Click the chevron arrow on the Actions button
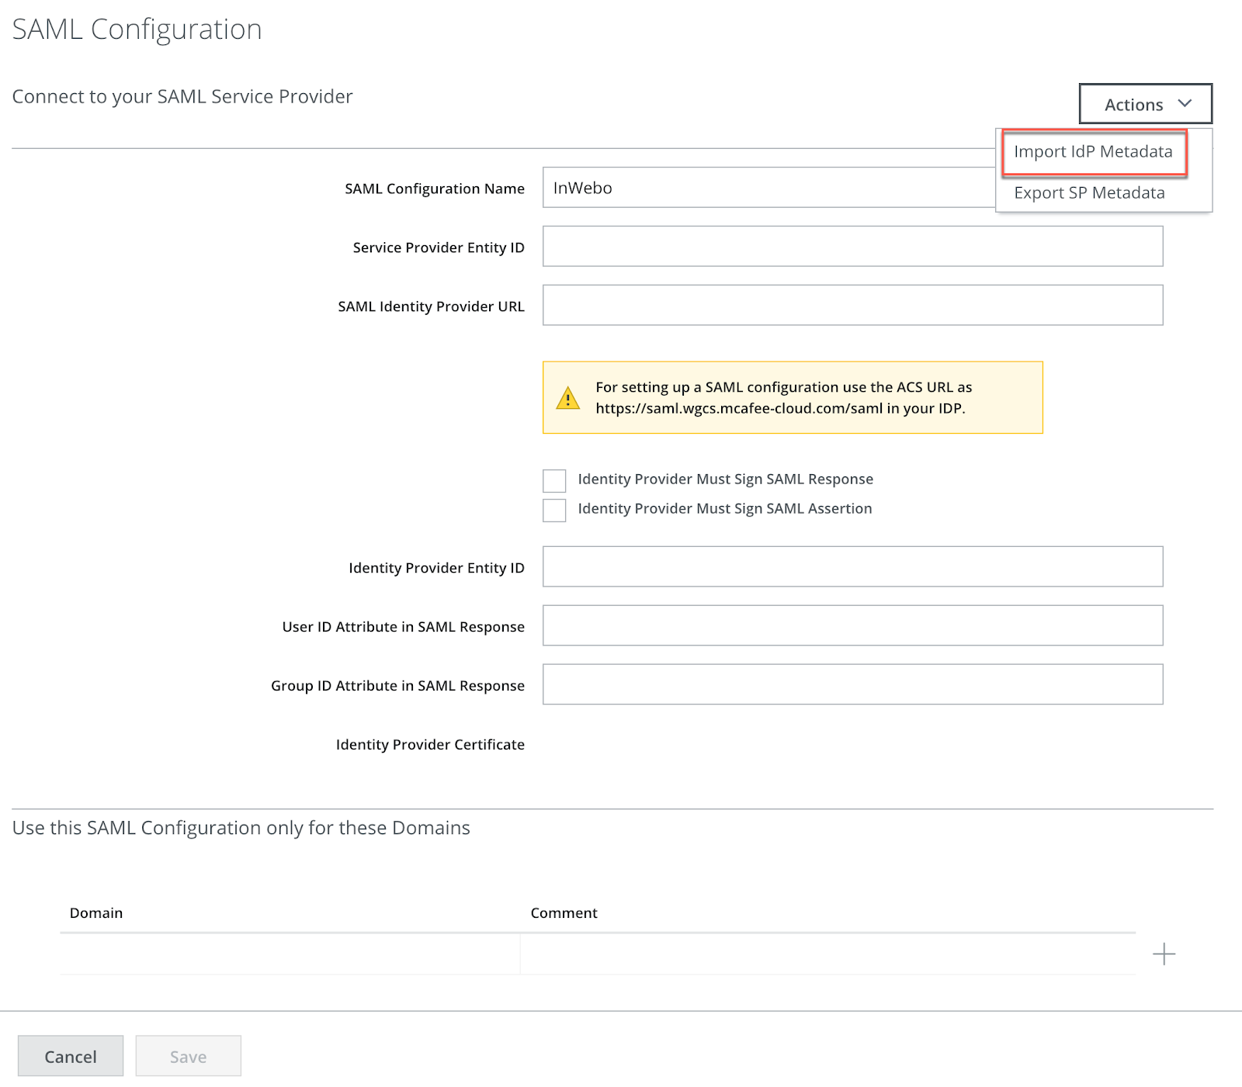The image size is (1242, 1087). point(1184,103)
